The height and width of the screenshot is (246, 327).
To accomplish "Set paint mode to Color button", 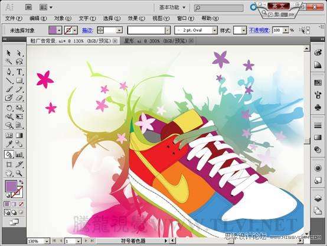I will (7, 204).
